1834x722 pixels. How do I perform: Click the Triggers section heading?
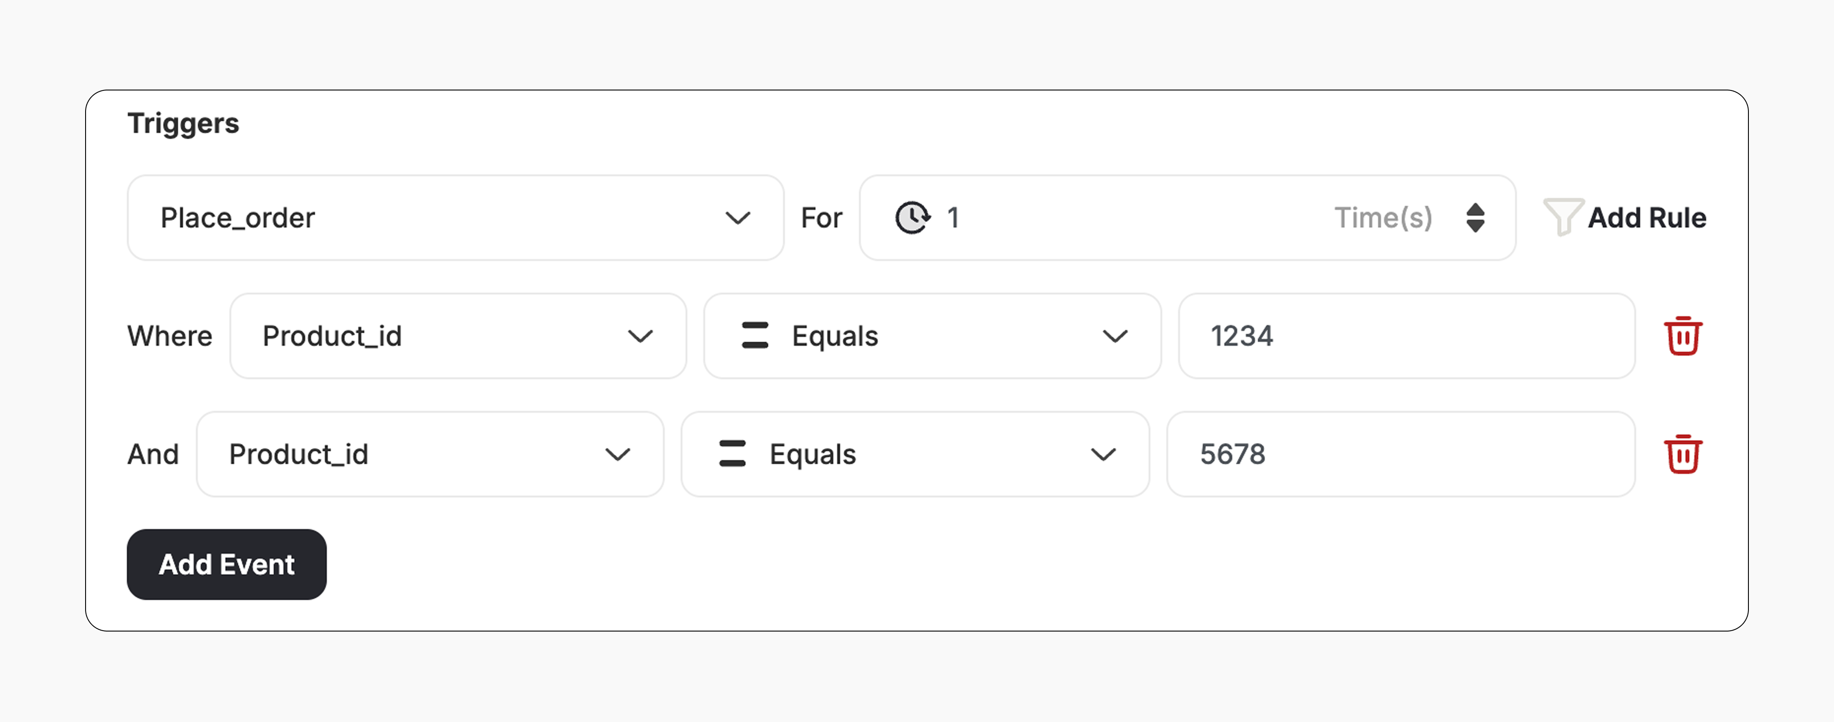(x=184, y=122)
